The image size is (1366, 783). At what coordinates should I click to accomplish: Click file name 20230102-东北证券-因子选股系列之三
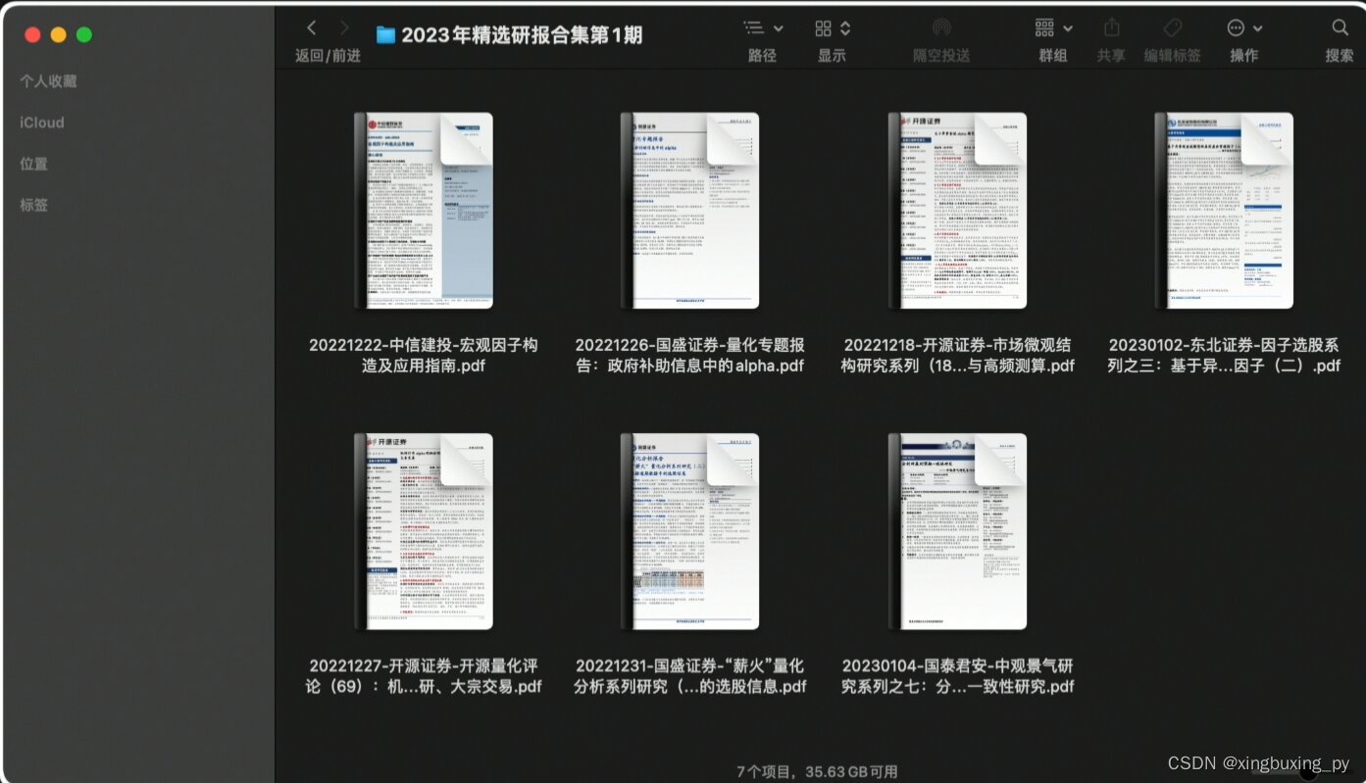coord(1224,355)
